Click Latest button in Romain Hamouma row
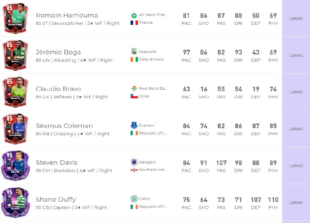This screenshot has width=310, height=223. pyautogui.click(x=296, y=18)
